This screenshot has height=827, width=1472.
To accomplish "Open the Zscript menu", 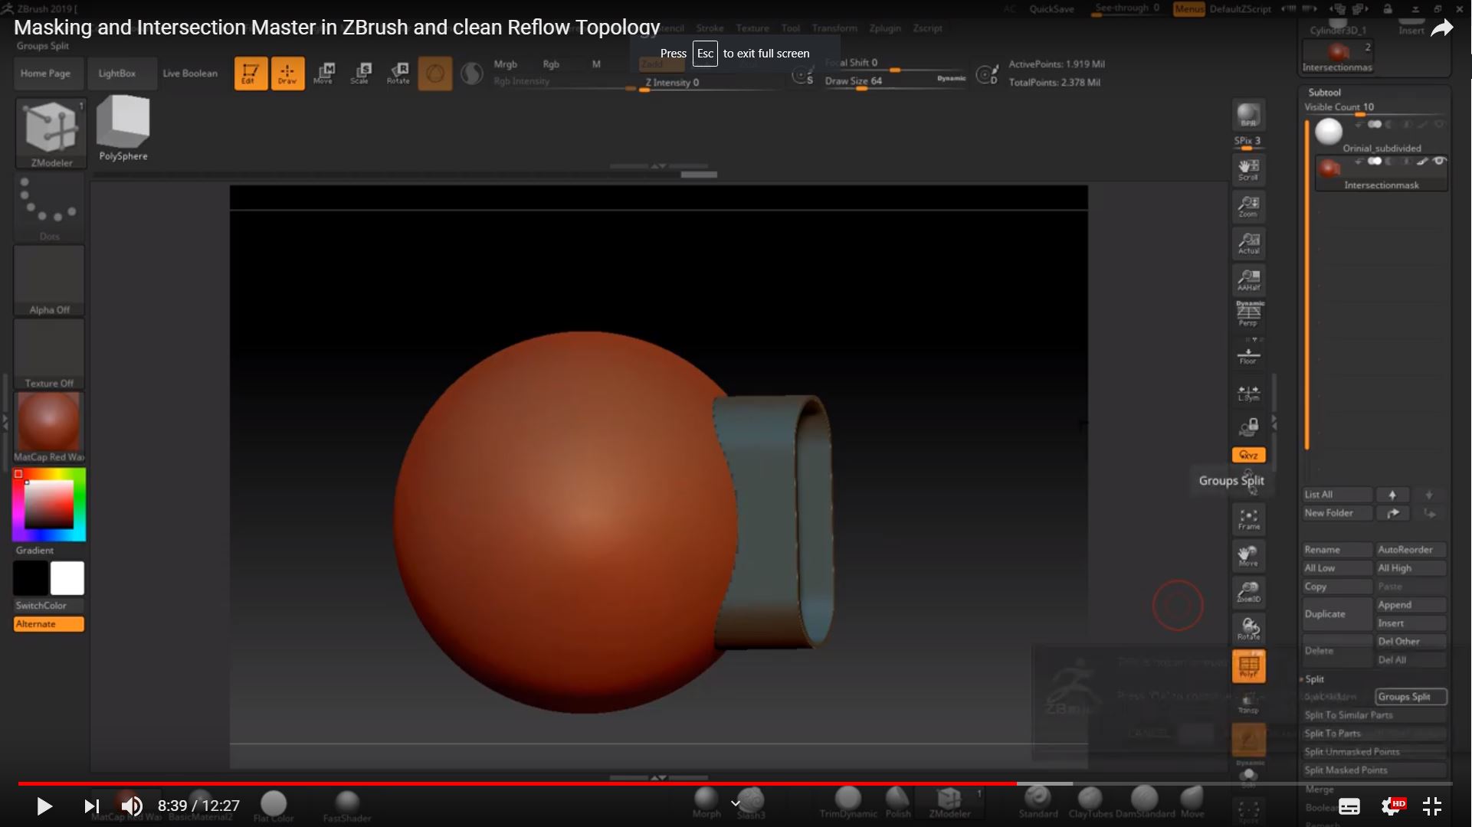I will coord(927,28).
